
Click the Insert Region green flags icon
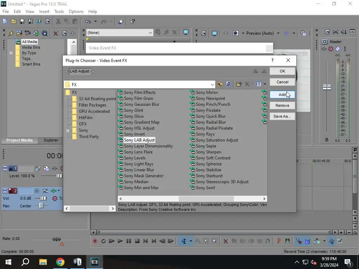pyautogui.click(x=287, y=241)
